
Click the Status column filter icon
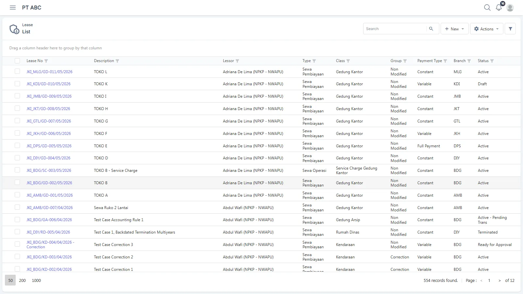pos(492,61)
